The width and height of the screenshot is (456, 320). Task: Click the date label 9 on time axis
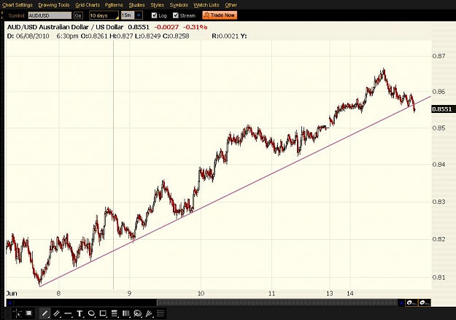pyautogui.click(x=129, y=294)
